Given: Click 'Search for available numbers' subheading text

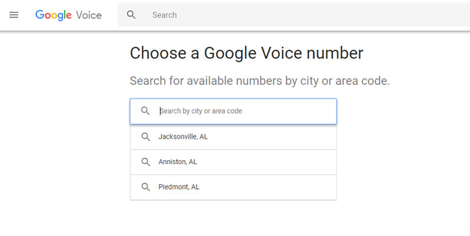Looking at the screenshot, I should pos(259,81).
